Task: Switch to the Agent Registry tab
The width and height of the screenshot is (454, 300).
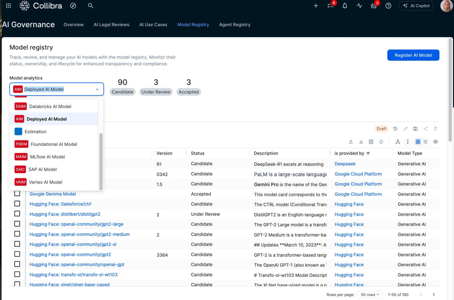Action: coord(235,25)
